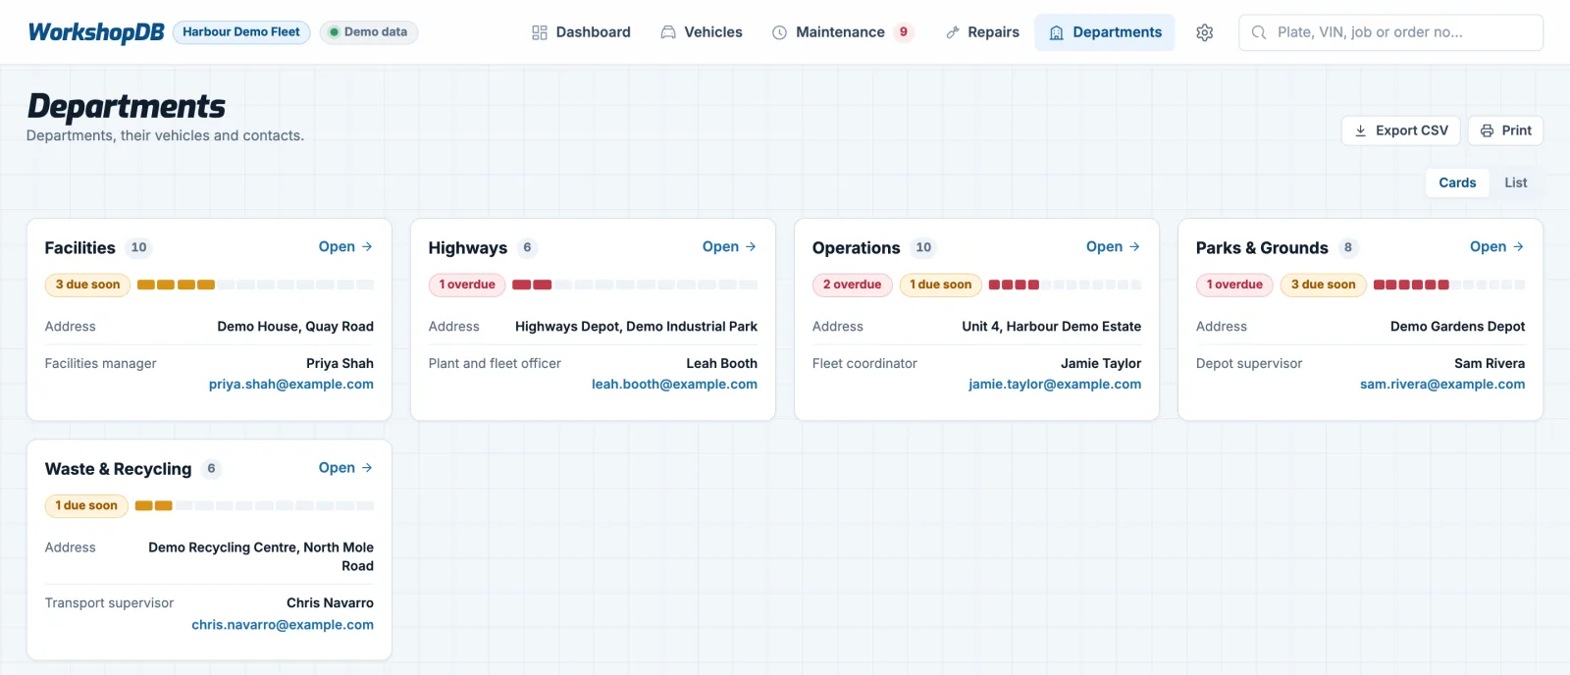Export departments as CSV
Image resolution: width=1570 pixels, height=675 pixels.
coord(1401,130)
